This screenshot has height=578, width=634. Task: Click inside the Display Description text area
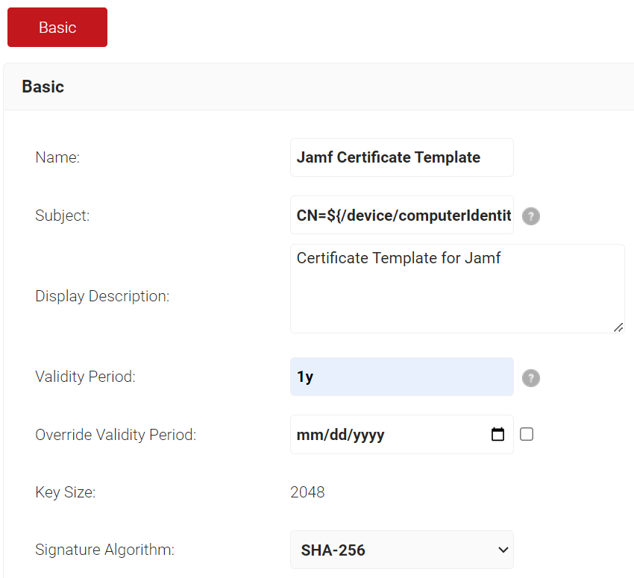tap(457, 289)
